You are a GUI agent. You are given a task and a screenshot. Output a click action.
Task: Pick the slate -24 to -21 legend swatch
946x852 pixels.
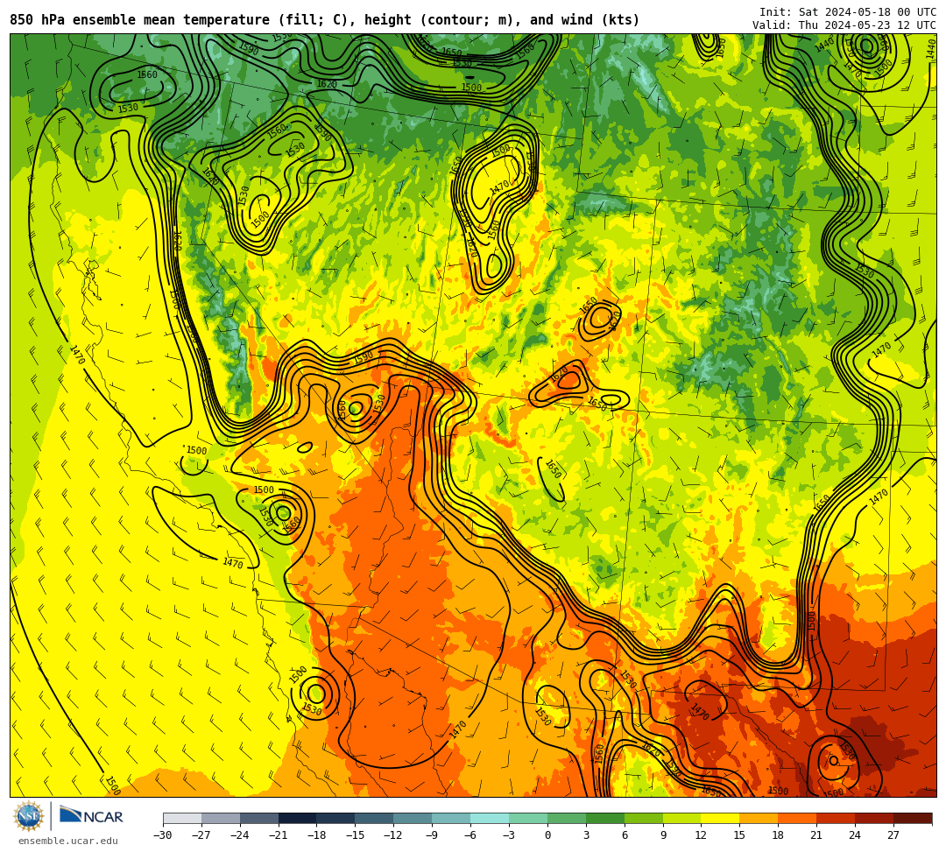tap(259, 818)
